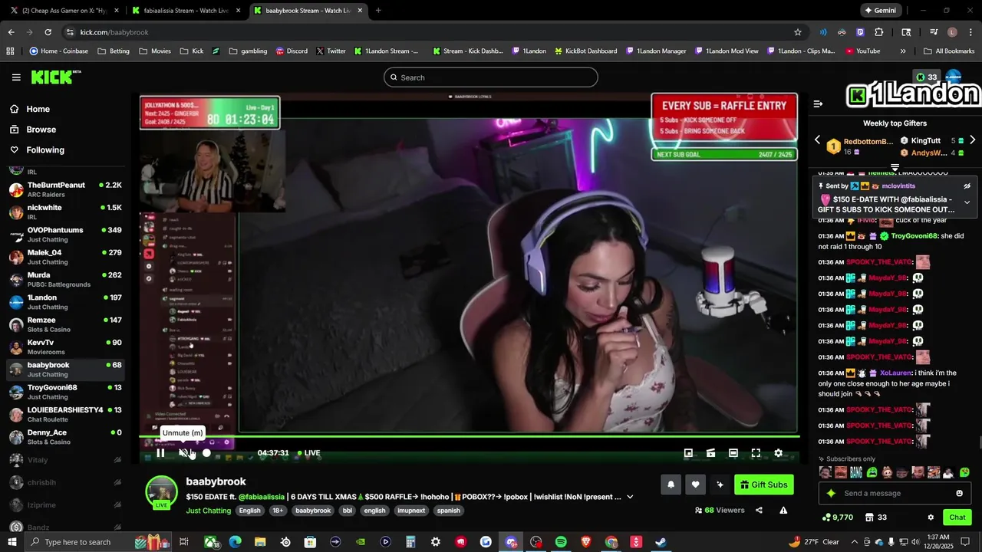Switch to the fabiaalissia Stream tab
982x552 pixels.
click(185, 11)
